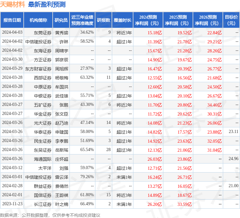Click the 近三年业绩预测准确度 header
The height and width of the screenshot is (218, 240).
pyautogui.click(x=82, y=20)
